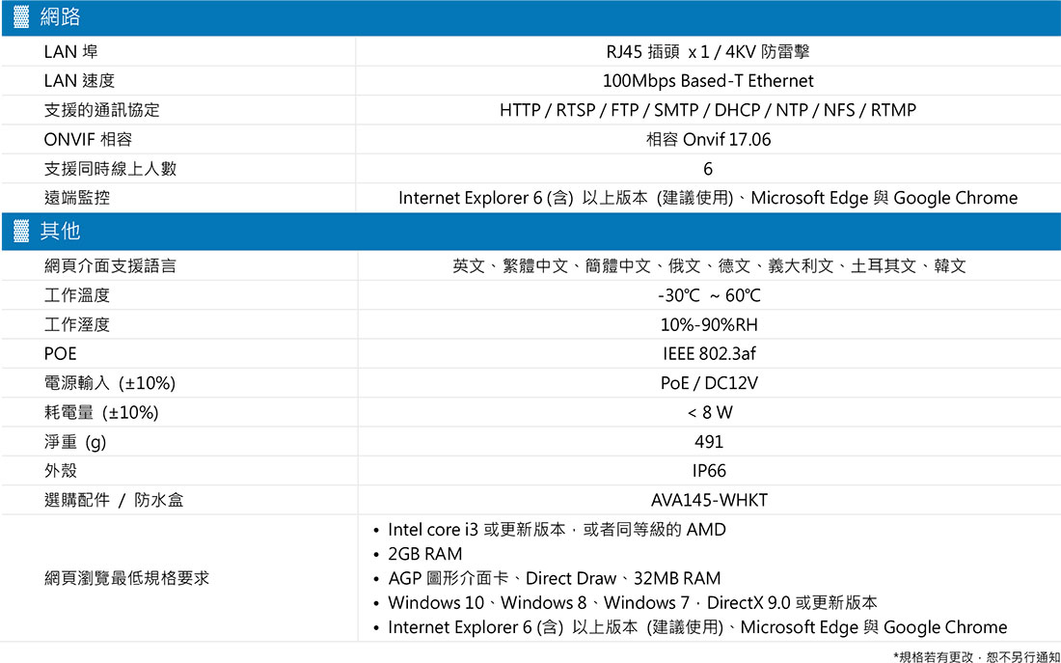The width and height of the screenshot is (1061, 663).
Task: Click the 遠端監控 browser list value
Action: click(x=708, y=198)
